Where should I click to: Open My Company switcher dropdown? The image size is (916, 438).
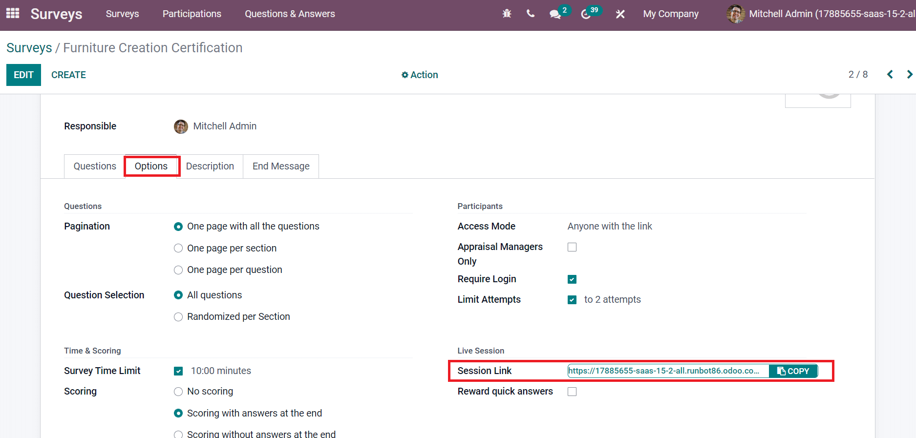pyautogui.click(x=671, y=14)
